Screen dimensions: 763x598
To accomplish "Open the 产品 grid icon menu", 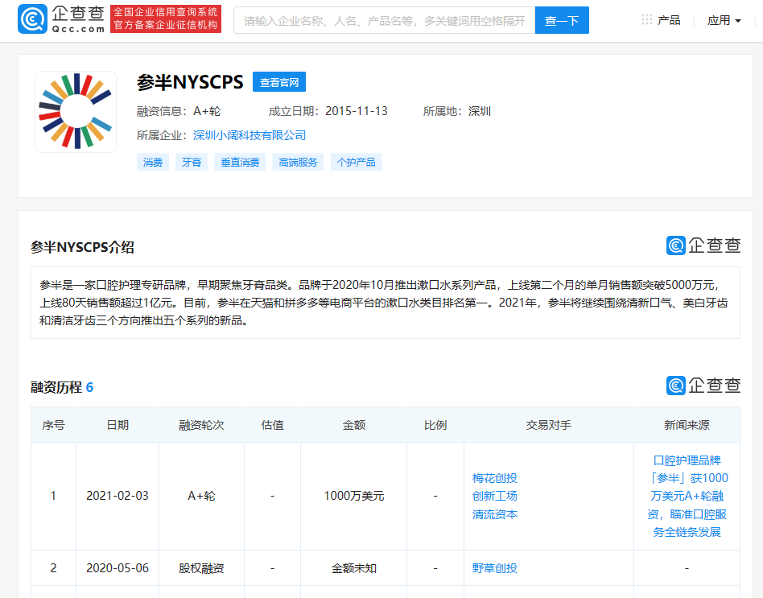I will point(647,20).
